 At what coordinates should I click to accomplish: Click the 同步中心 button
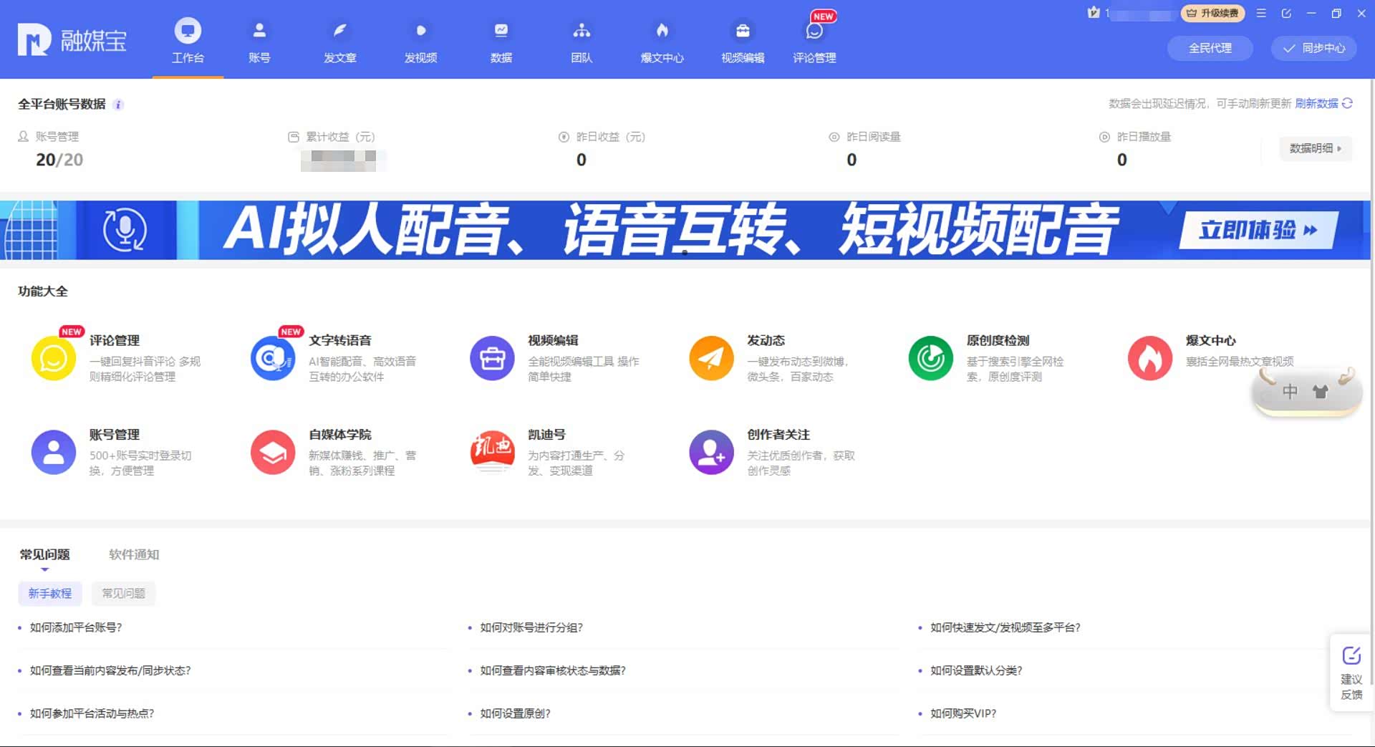(1314, 48)
